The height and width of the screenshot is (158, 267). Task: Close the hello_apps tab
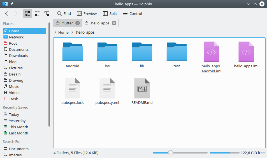pos(114,23)
